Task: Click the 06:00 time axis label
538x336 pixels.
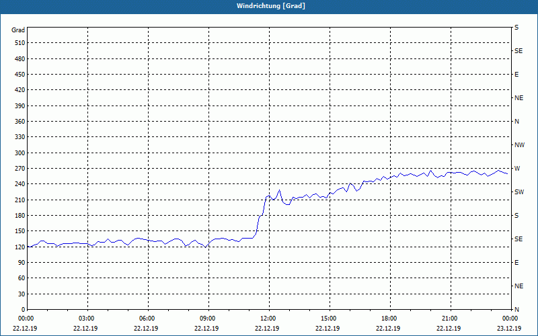Action: click(147, 319)
